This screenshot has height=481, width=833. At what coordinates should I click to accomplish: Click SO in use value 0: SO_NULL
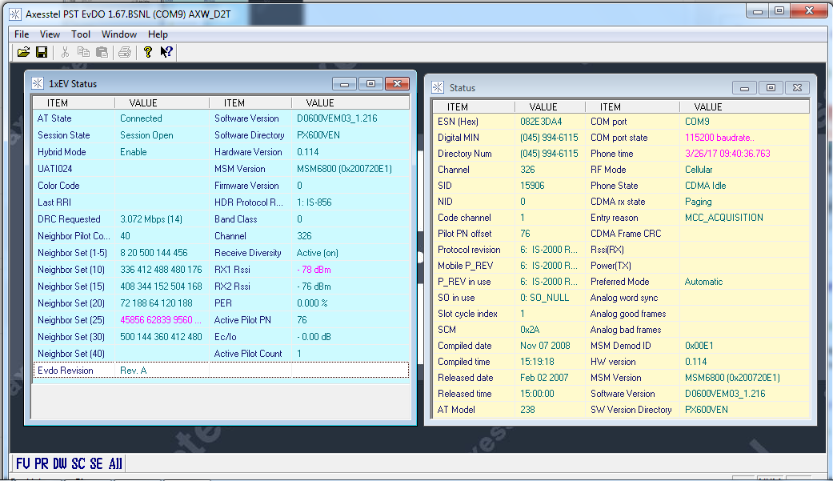point(545,298)
